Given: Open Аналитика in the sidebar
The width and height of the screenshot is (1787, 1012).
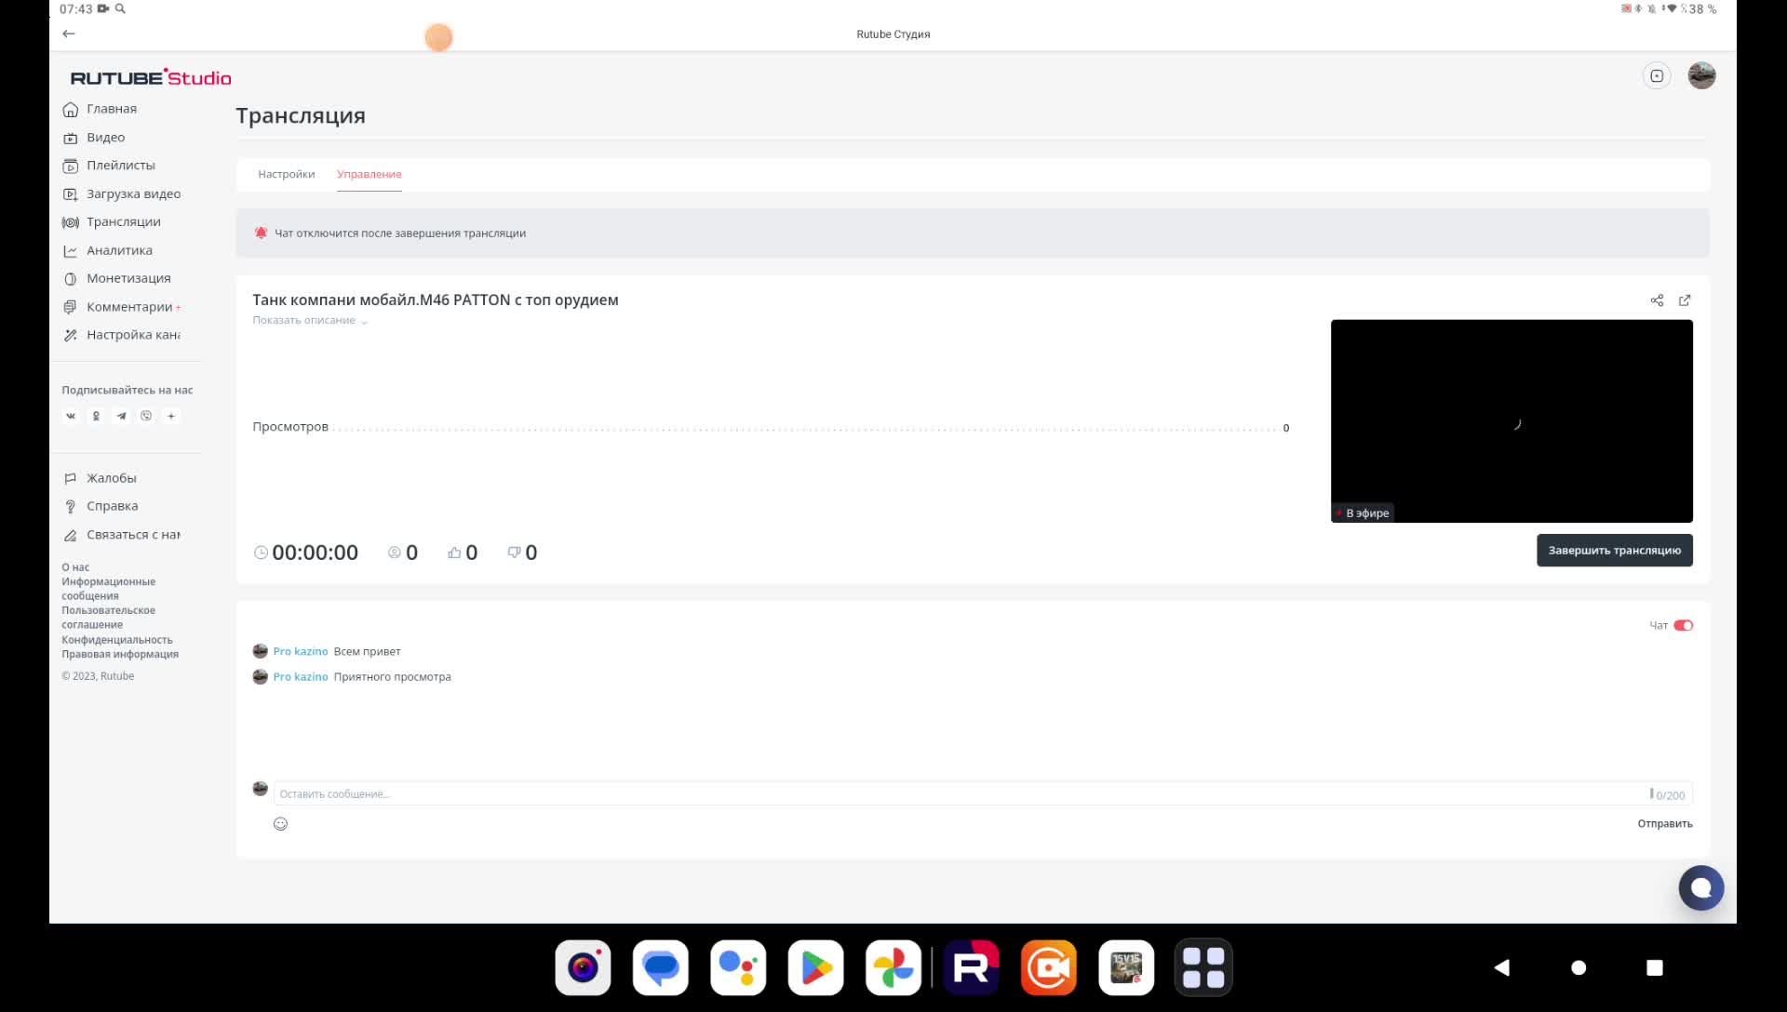Looking at the screenshot, I should [119, 250].
